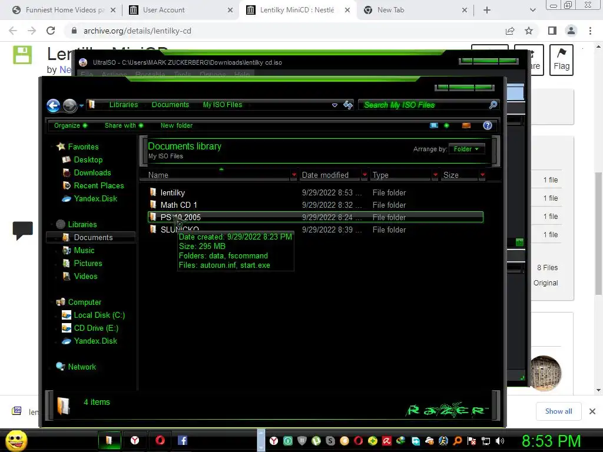Click the magnifier icon in search box
This screenshot has width=603, height=452.
(493, 105)
